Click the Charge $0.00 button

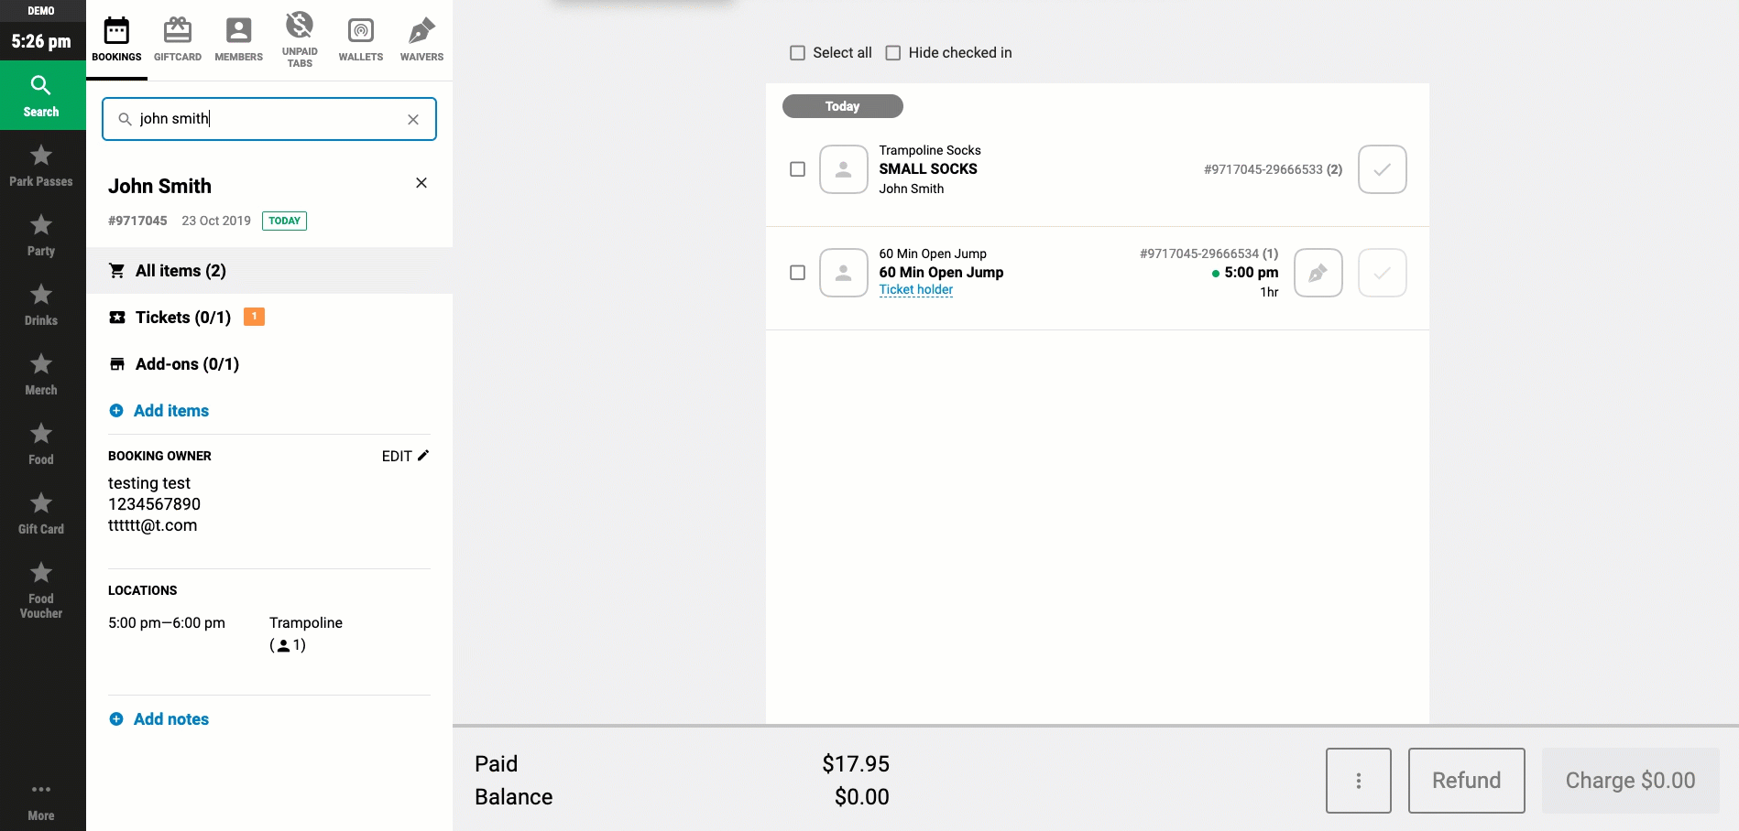tap(1631, 781)
